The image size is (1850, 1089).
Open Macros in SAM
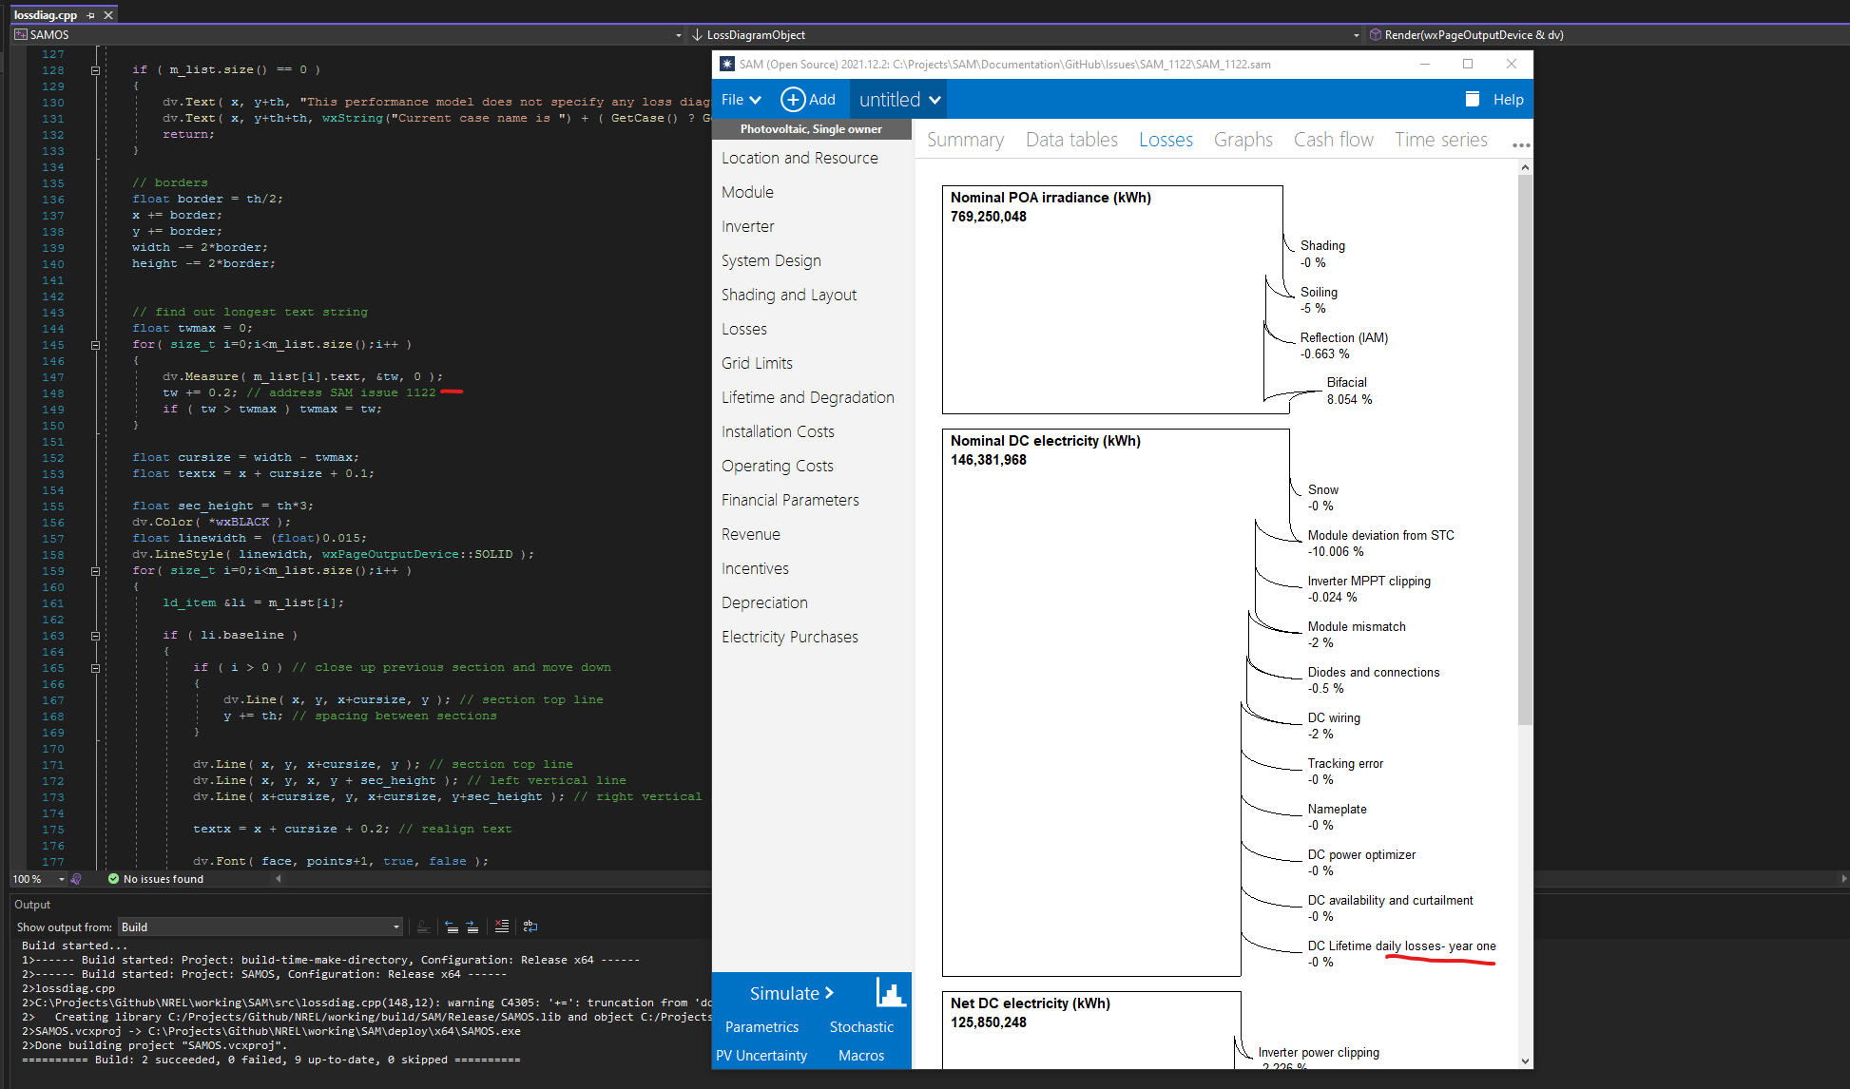pyautogui.click(x=861, y=1056)
